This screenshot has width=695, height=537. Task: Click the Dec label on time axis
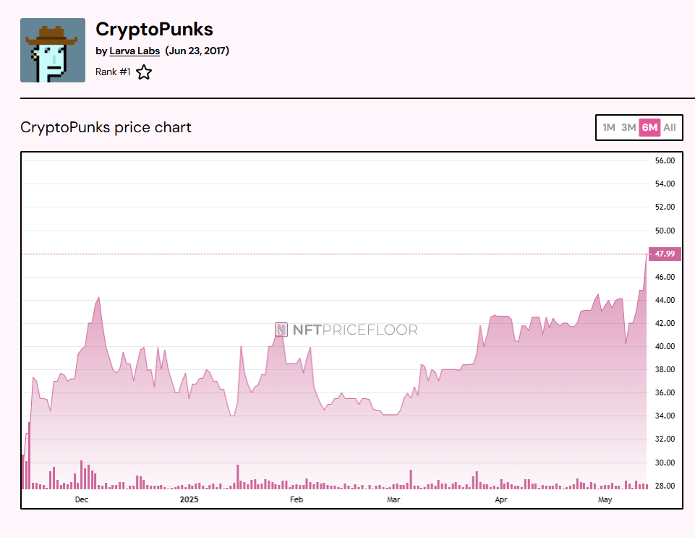coord(82,499)
